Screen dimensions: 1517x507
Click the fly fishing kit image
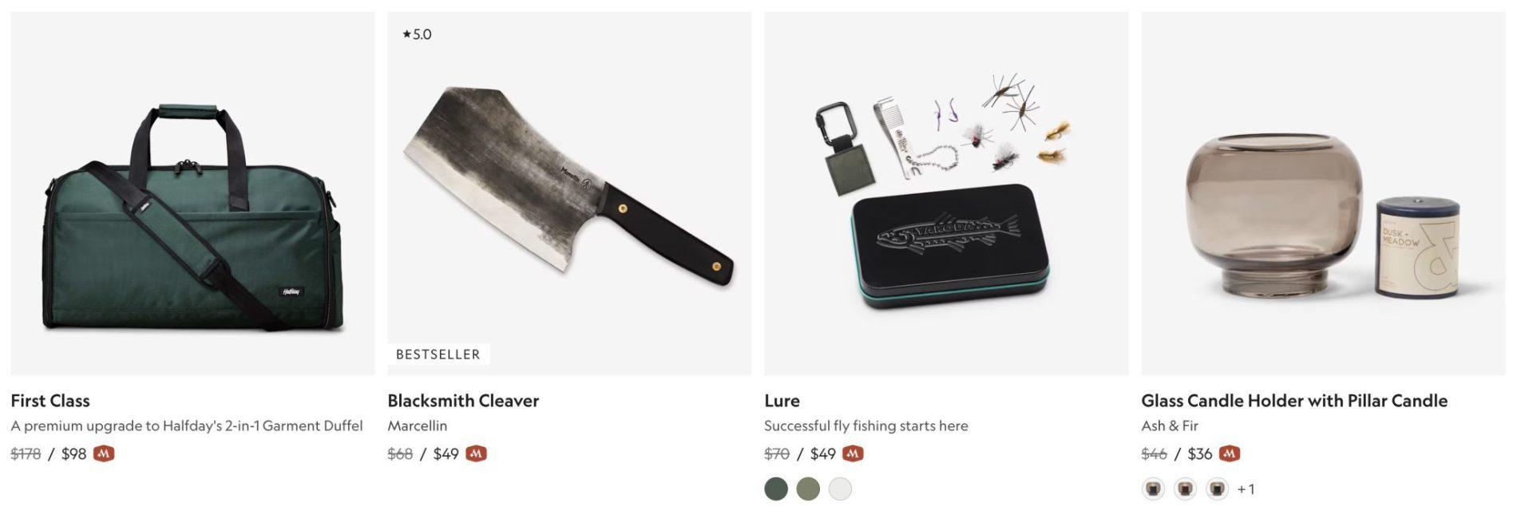(946, 193)
